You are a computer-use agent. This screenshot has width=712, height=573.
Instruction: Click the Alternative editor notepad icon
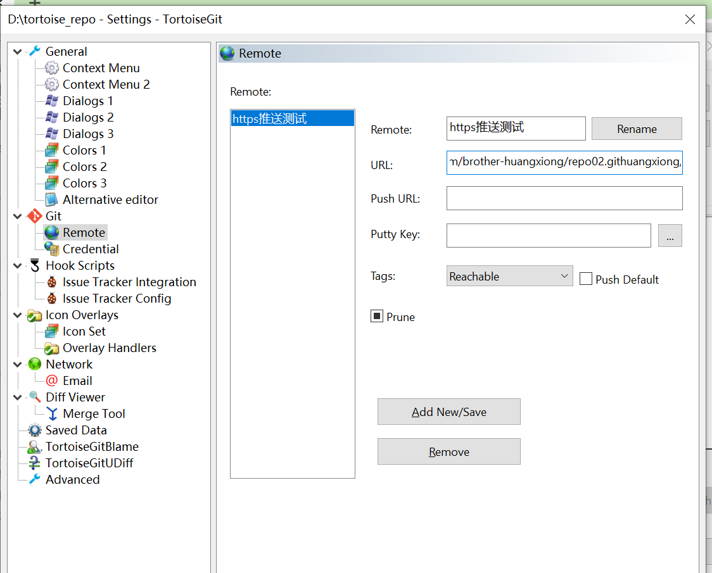pyautogui.click(x=52, y=199)
